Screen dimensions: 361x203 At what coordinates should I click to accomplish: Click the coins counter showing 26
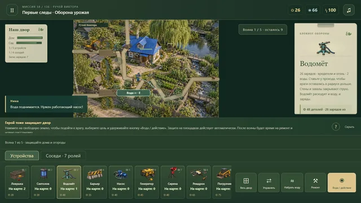click(296, 10)
